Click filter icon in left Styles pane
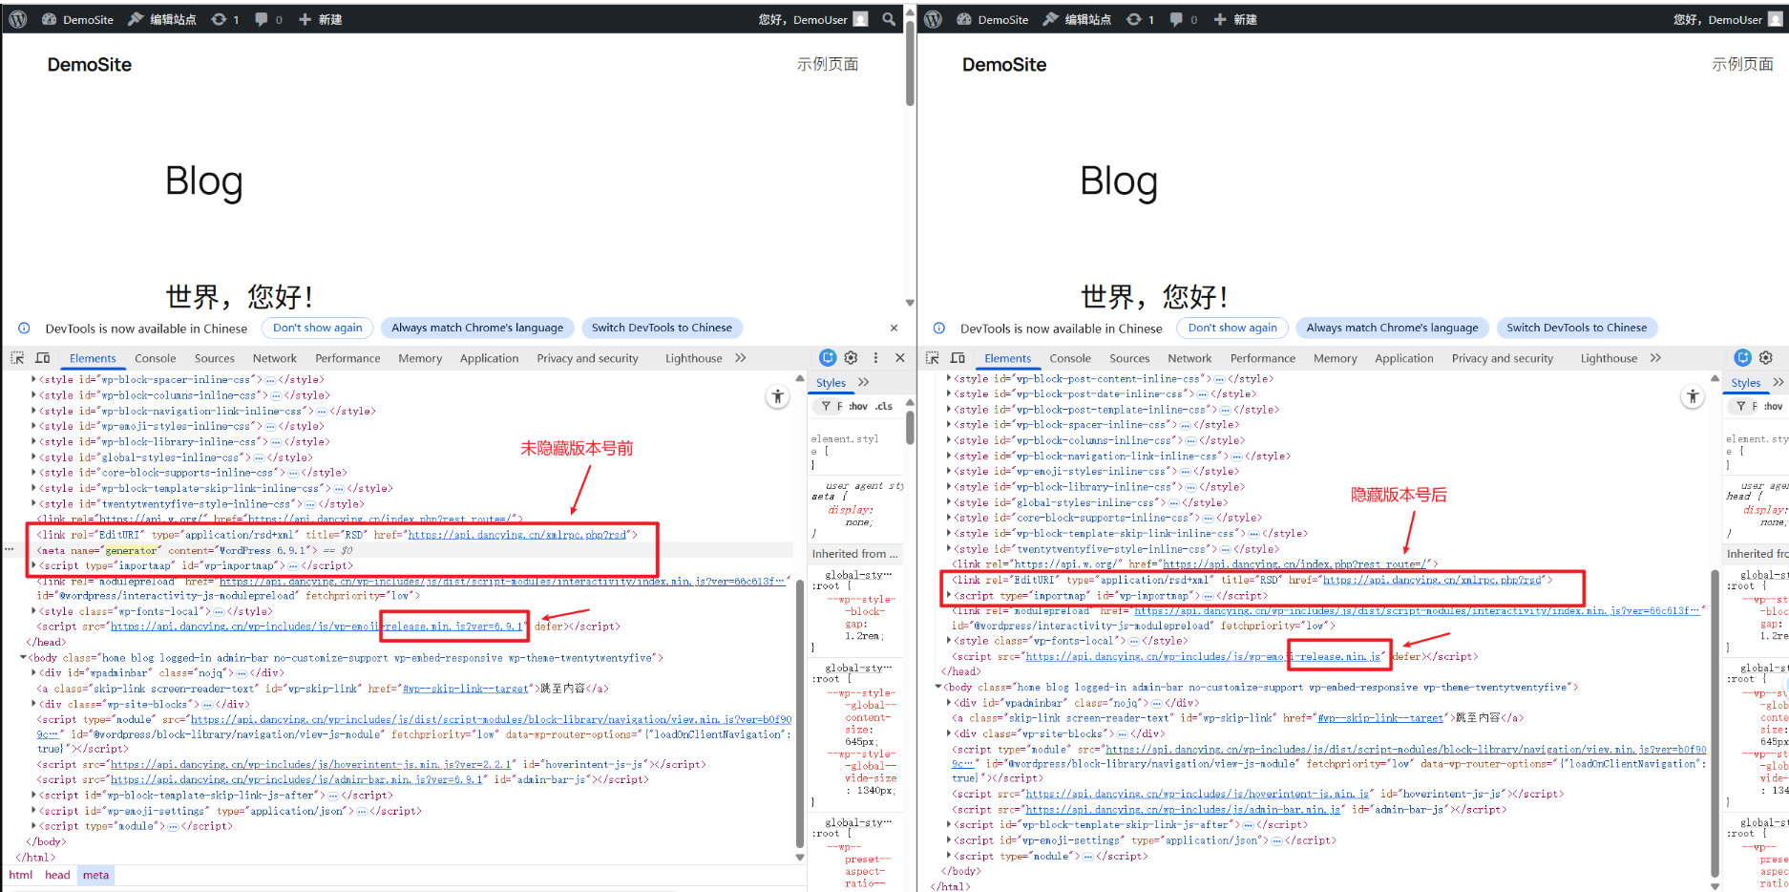 pos(826,406)
